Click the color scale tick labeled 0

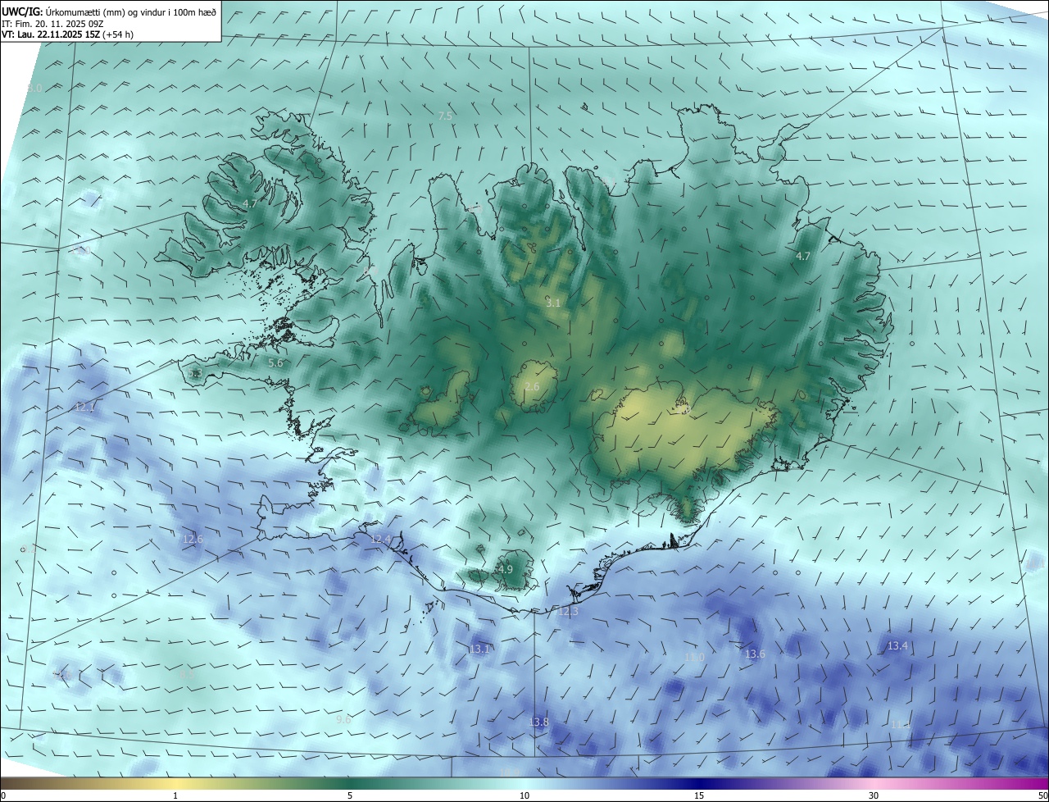(x=3, y=795)
